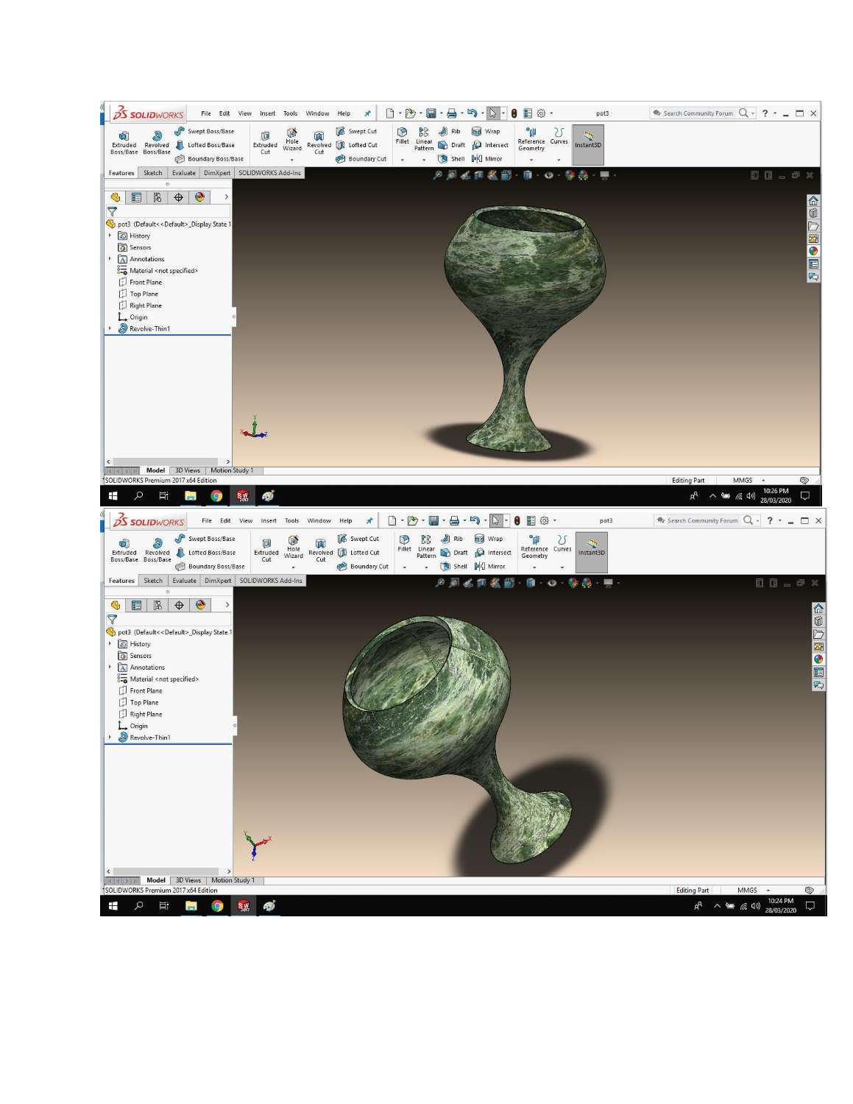Select Intersect in the upper window
This screenshot has width=853, height=1104.
pyautogui.click(x=490, y=145)
